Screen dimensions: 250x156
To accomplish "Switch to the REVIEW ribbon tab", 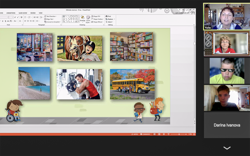I will click(x=33, y=13).
